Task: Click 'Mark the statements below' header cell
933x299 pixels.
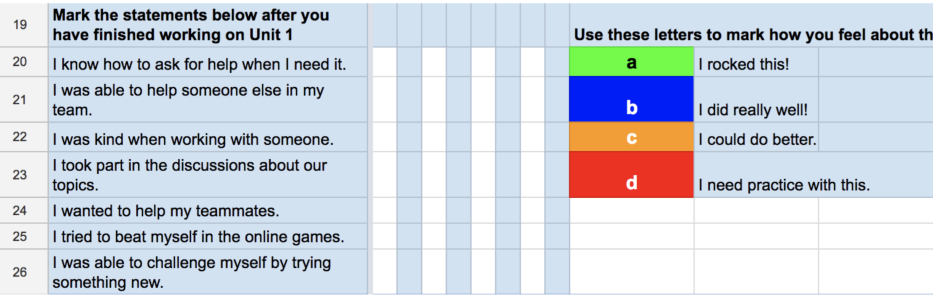Action: tap(207, 25)
